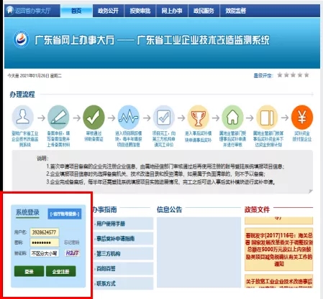
Task: Click the checkbox project-completion step icon
Action: coord(164,118)
